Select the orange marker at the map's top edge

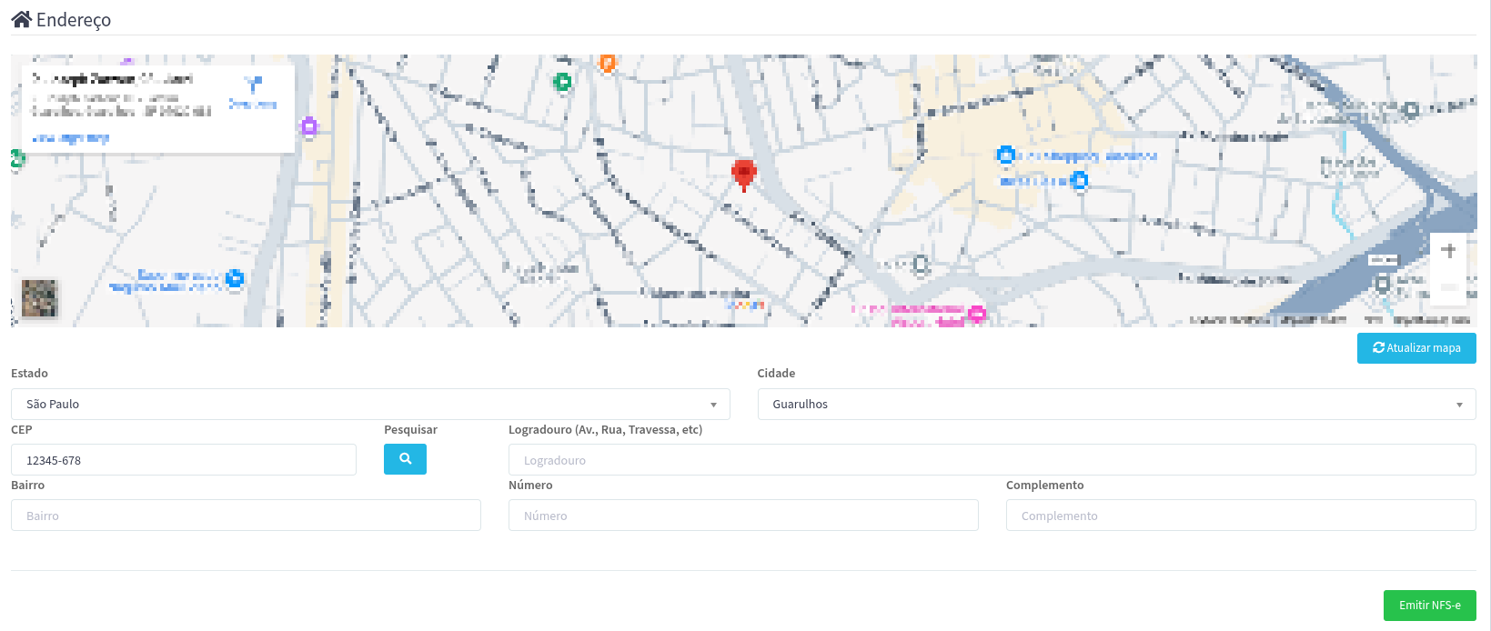pos(608,62)
